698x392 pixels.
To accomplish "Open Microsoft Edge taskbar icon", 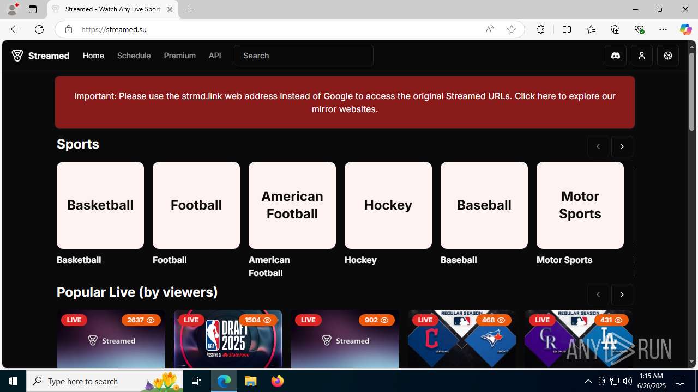I will point(224,381).
